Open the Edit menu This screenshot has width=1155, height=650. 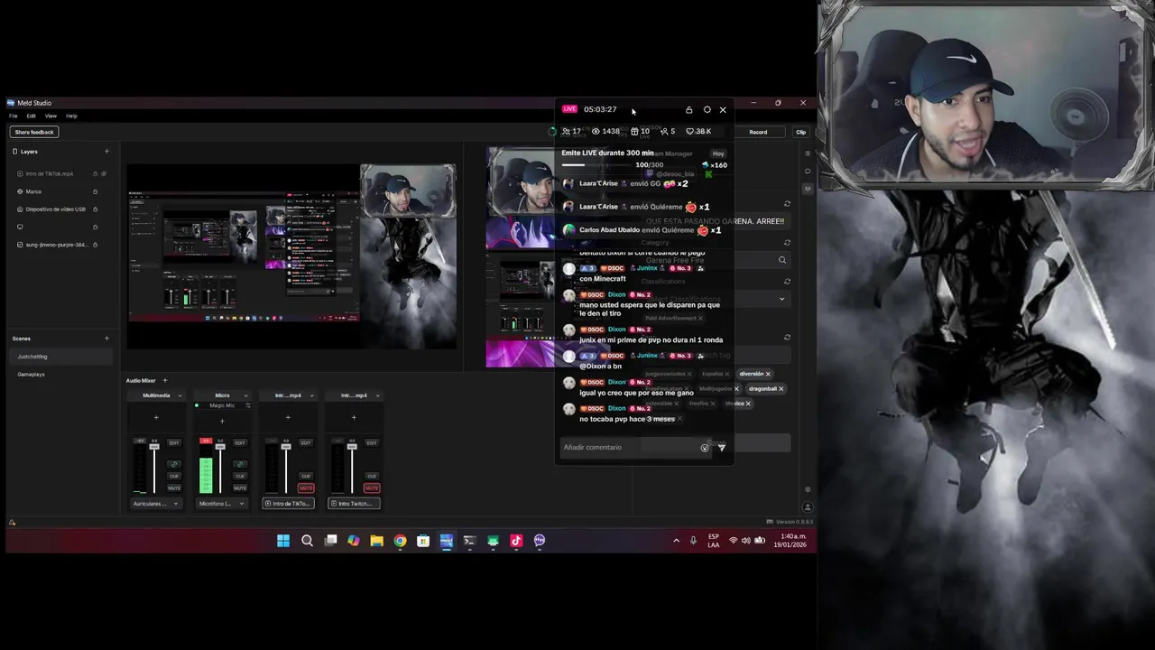[31, 116]
